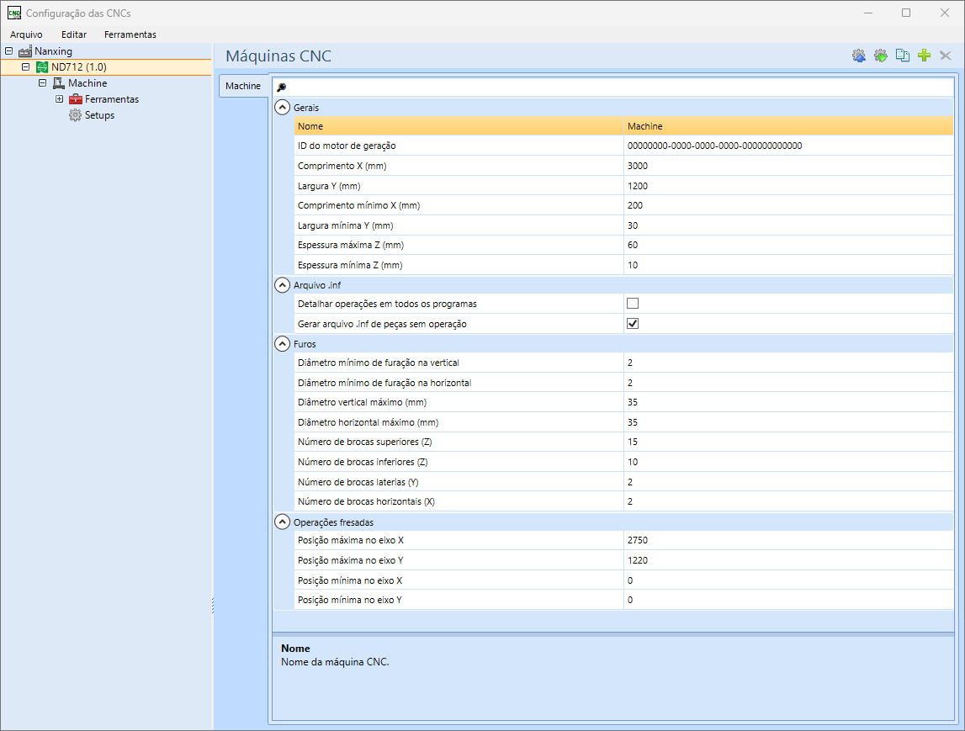Collapse the Arquivo .inf section
965x731 pixels.
(x=282, y=285)
